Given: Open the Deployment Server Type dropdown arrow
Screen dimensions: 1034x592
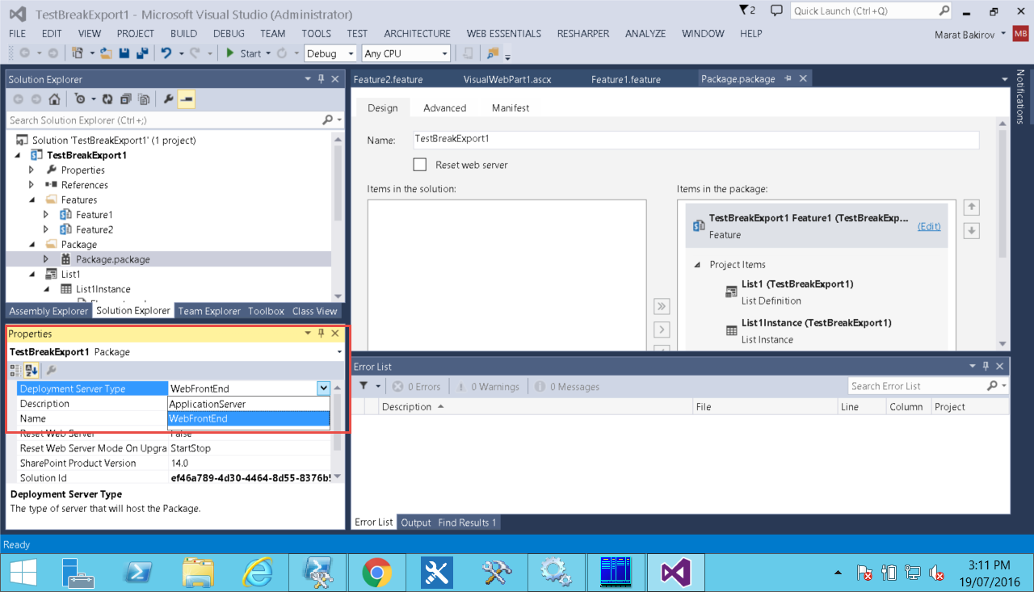Looking at the screenshot, I should [323, 388].
